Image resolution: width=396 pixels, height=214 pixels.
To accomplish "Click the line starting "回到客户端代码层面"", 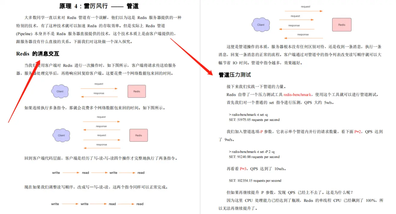I will 101,158.
